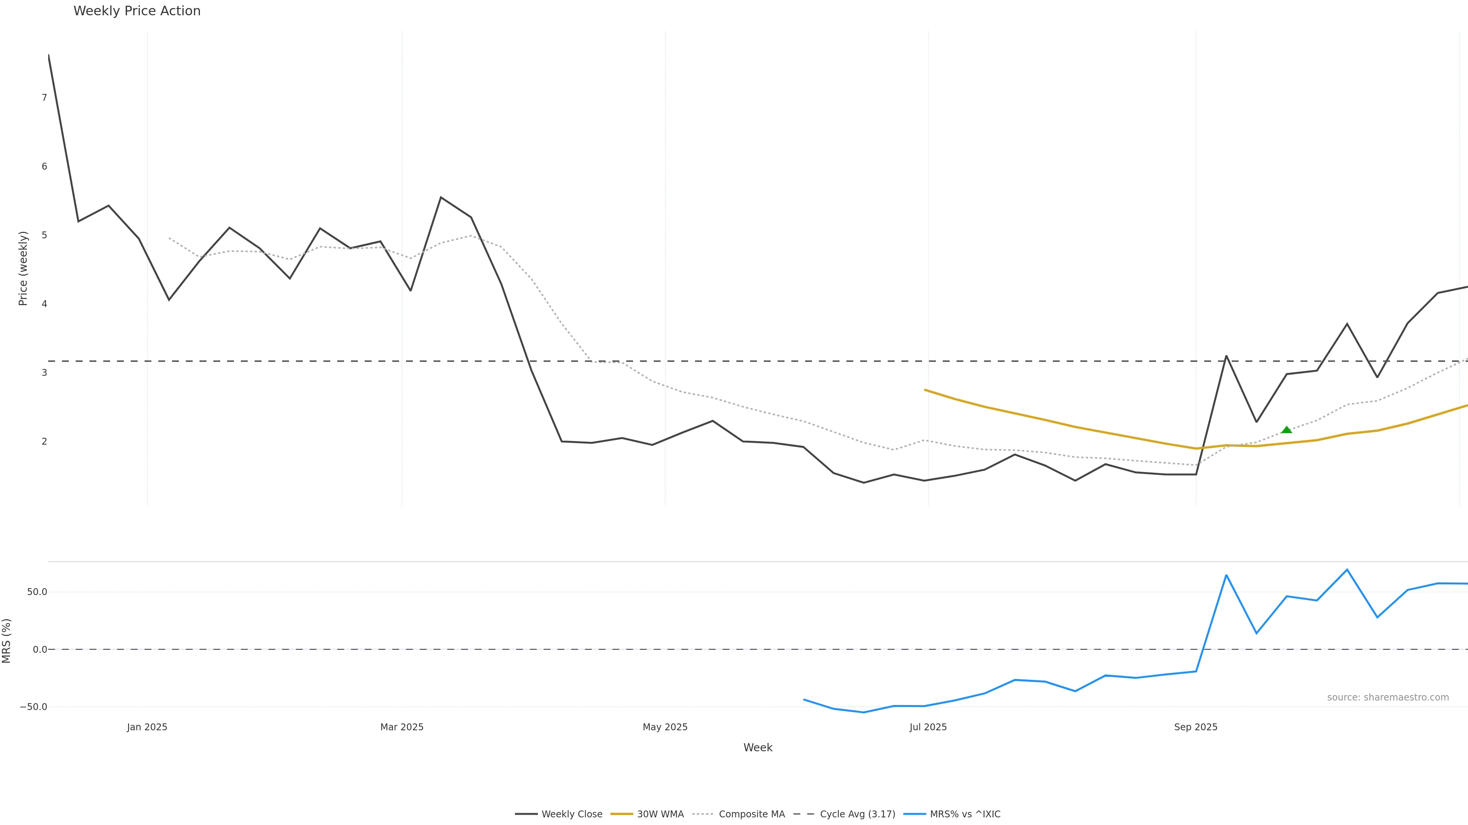Click the green triangle signal marker
The height and width of the screenshot is (825, 1468).
pos(1286,430)
